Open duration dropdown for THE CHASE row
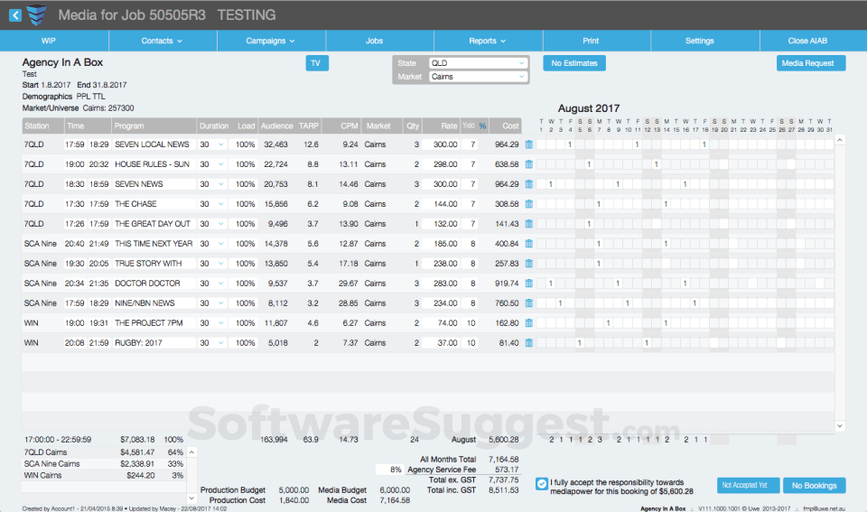867x512 pixels. [220, 204]
